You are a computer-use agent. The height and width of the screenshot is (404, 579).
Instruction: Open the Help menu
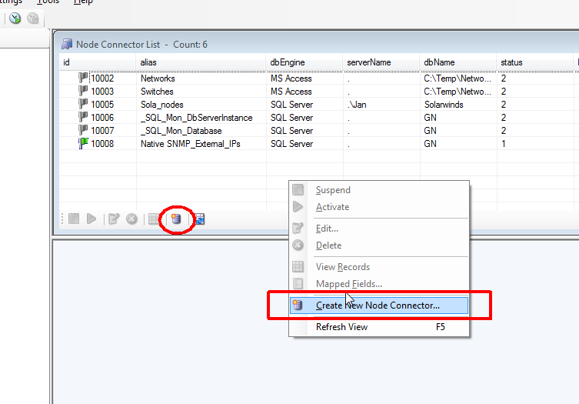pos(83,2)
